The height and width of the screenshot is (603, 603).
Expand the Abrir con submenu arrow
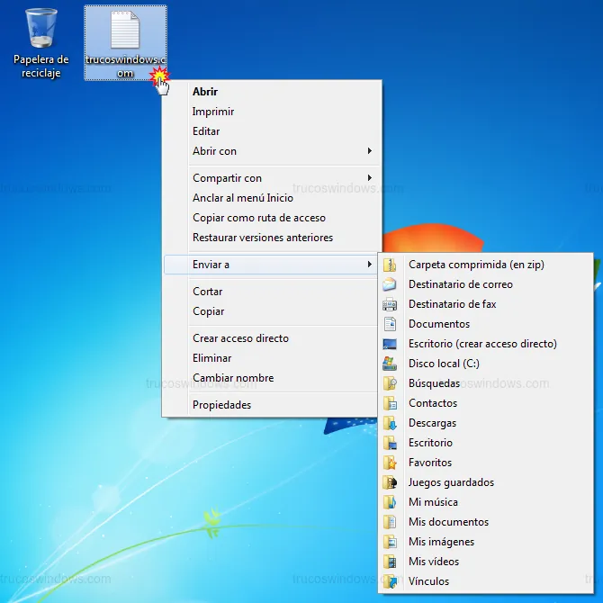[x=369, y=151]
